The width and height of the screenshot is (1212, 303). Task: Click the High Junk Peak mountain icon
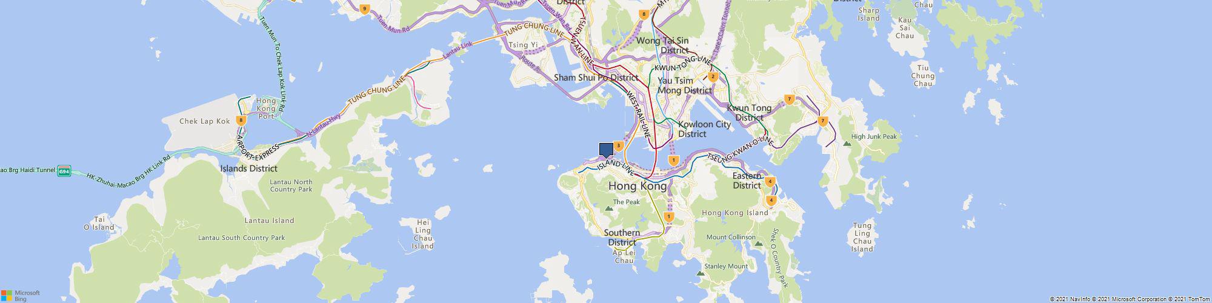click(x=846, y=144)
